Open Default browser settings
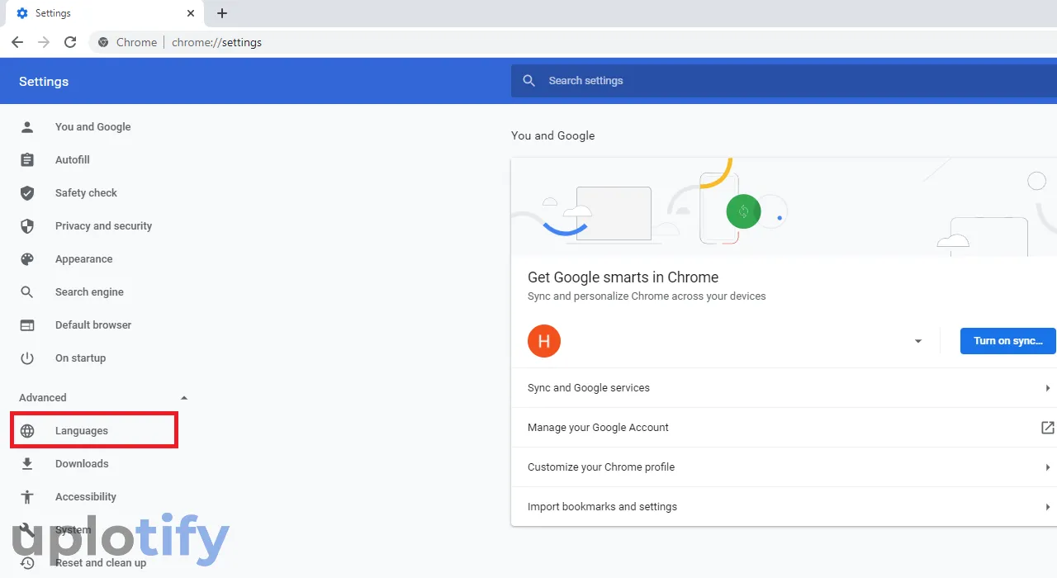 [x=93, y=325]
